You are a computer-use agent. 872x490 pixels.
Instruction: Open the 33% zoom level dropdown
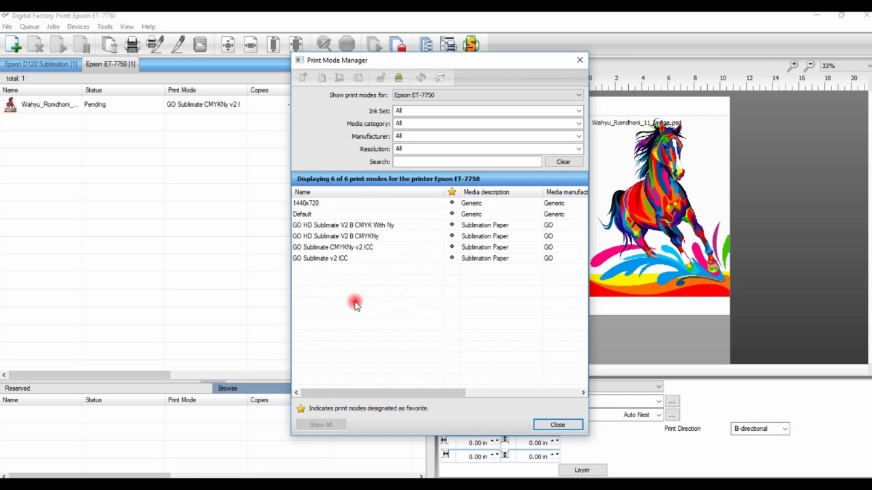(846, 66)
